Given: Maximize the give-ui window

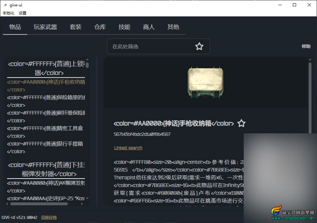Looking at the screenshot, I should pos(294,5).
